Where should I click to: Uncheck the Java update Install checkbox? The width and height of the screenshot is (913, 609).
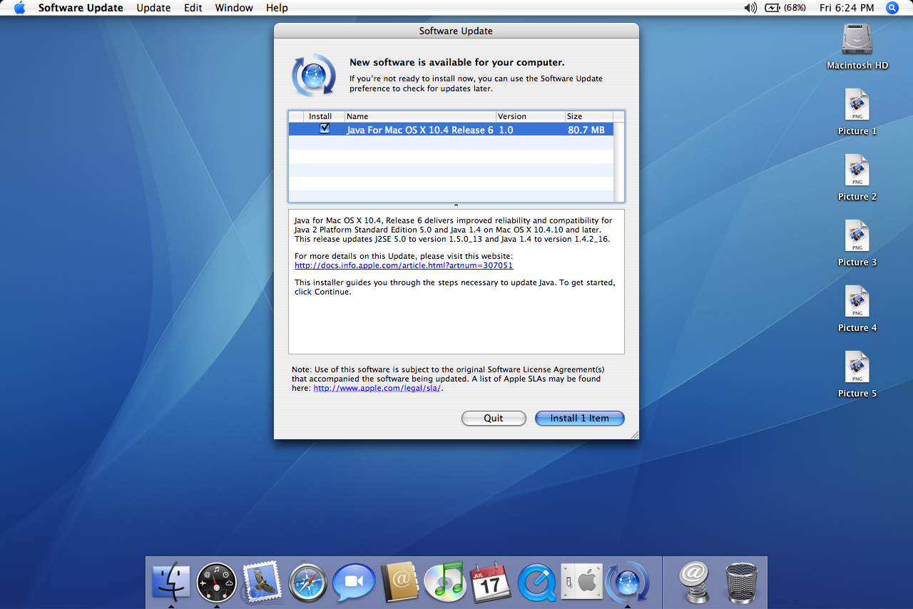tap(325, 128)
